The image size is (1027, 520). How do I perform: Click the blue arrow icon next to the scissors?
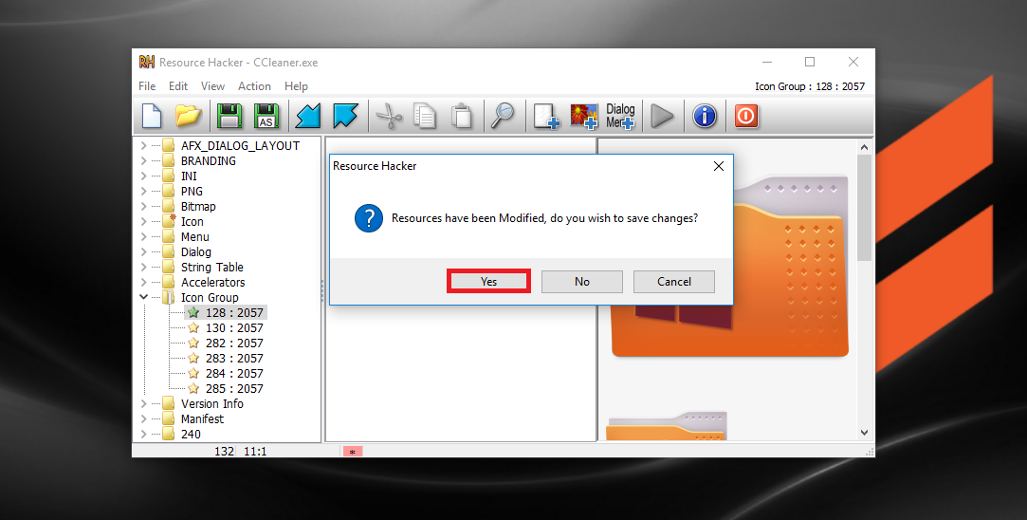click(x=346, y=116)
